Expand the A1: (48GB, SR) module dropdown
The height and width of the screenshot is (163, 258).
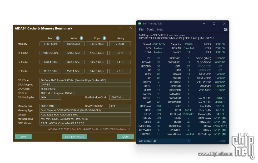tap(164, 141)
